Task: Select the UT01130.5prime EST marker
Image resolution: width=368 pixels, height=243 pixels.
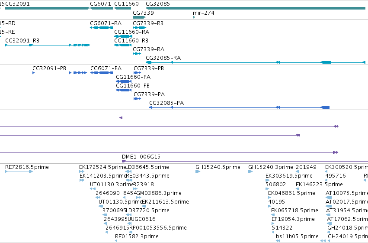Action: 101,206
